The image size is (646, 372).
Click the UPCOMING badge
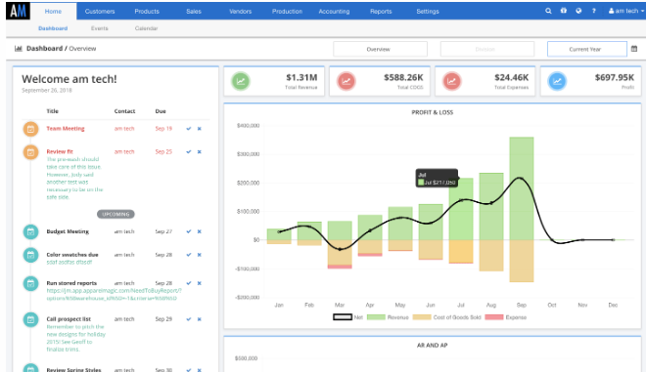tap(115, 214)
